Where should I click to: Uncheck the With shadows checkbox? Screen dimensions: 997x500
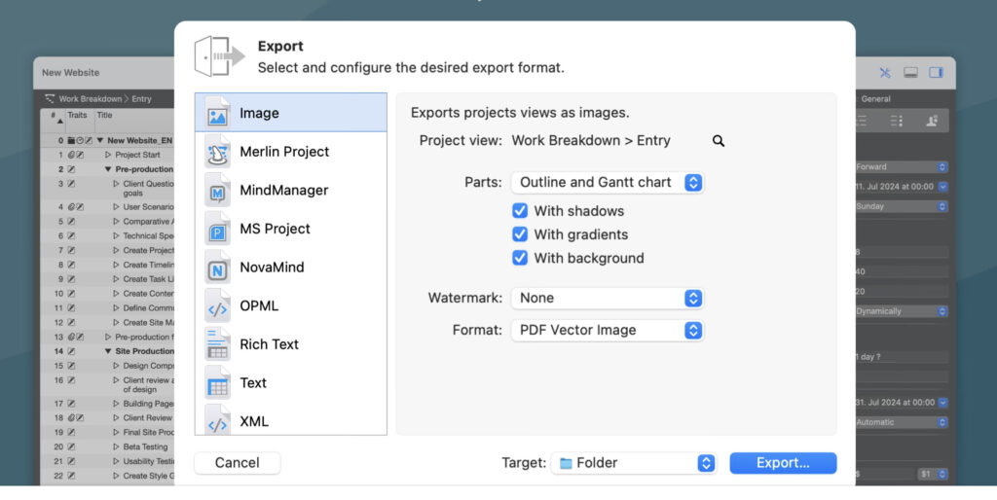(521, 211)
